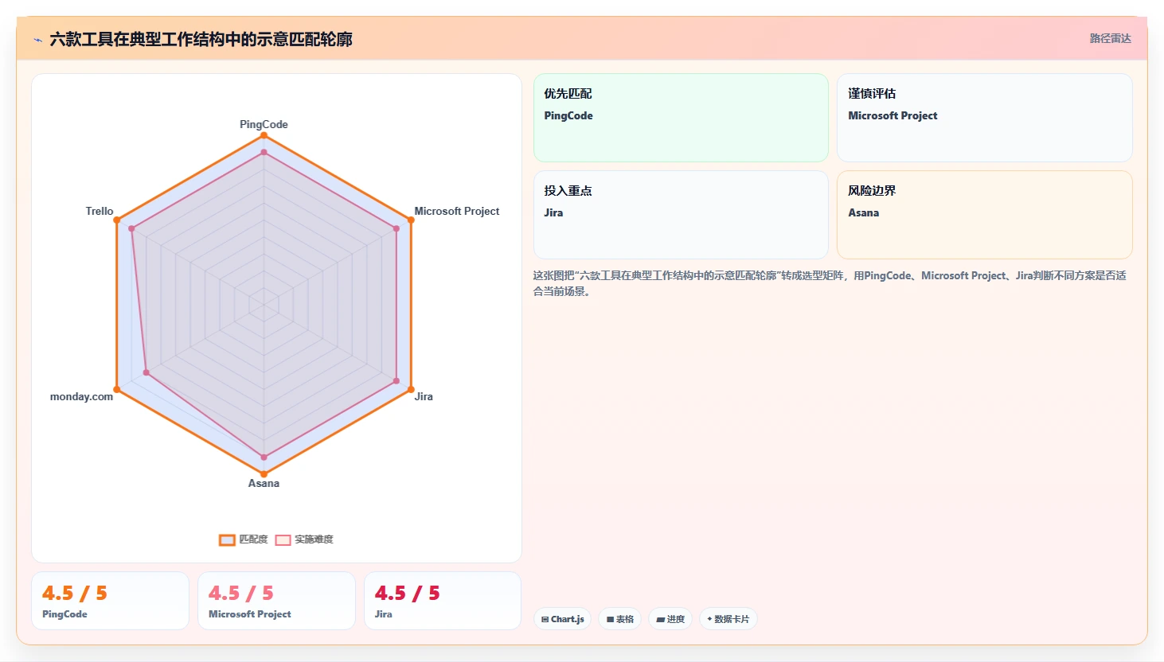Screen dimensions: 1164x662
Task: Open the 风险边界 Asana card
Action: pos(984,215)
